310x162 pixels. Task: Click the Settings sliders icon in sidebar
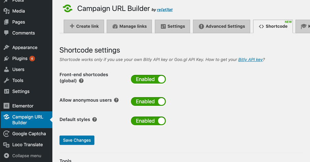[7, 91]
